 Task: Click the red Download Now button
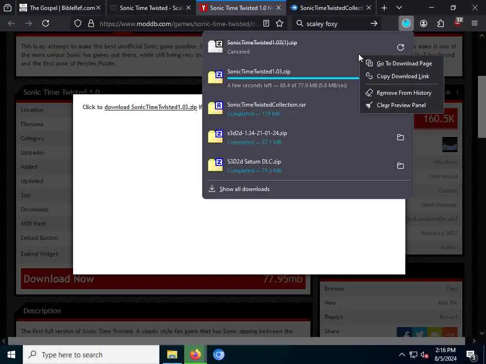point(163,279)
